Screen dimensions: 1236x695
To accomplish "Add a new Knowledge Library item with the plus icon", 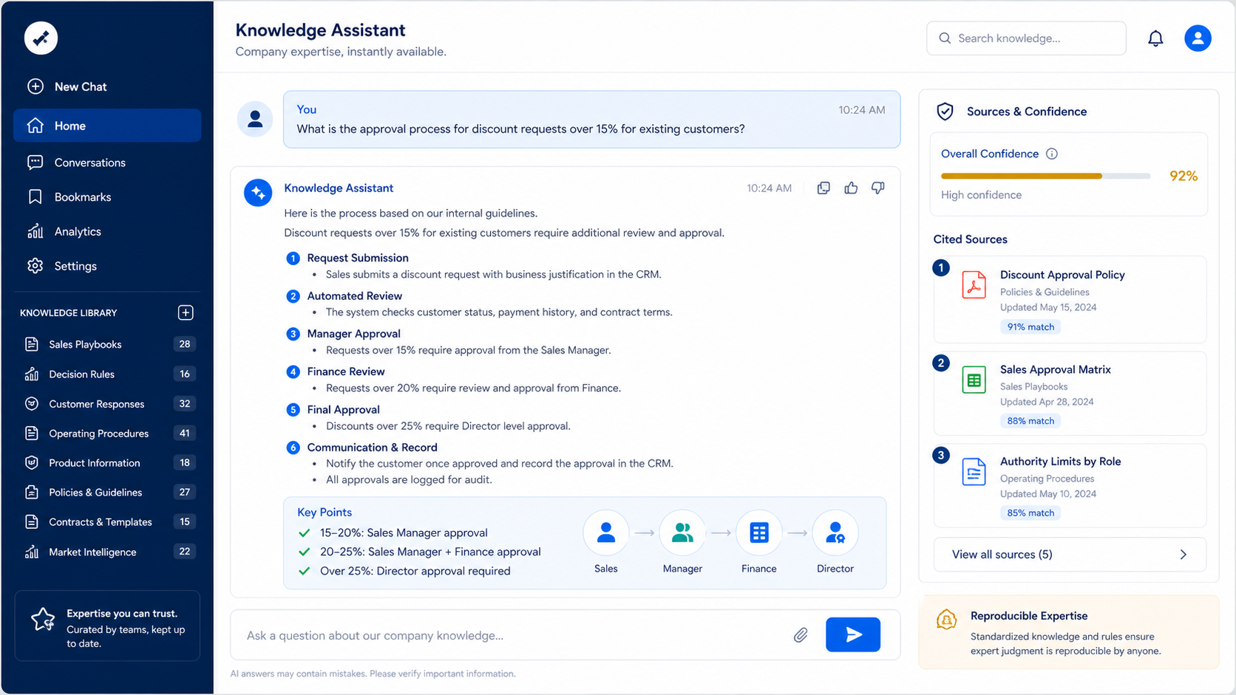I will click(186, 312).
